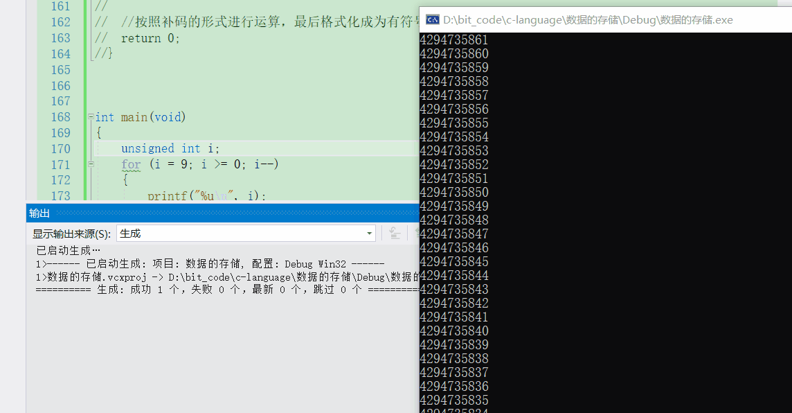The height and width of the screenshot is (413, 792).
Task: Collapse the commented block near line 161
Action: pos(91,6)
